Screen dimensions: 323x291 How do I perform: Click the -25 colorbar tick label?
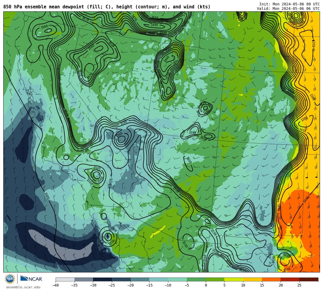112,285
